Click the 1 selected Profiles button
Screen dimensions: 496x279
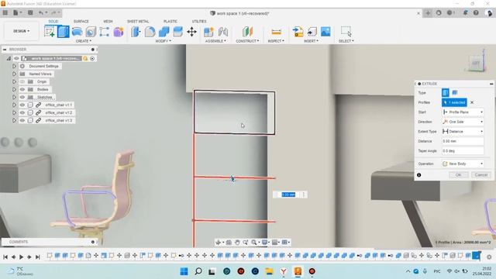[x=454, y=102]
